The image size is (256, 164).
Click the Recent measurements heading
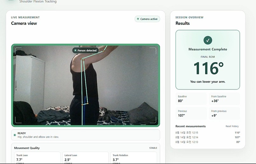[x=191, y=126]
